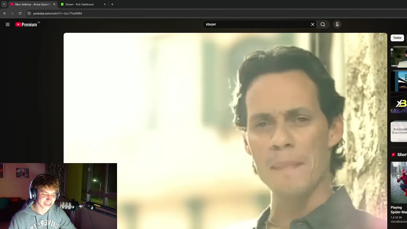The image size is (407, 229).
Task: Open the tab search dropdown arrow
Action: (4, 4)
